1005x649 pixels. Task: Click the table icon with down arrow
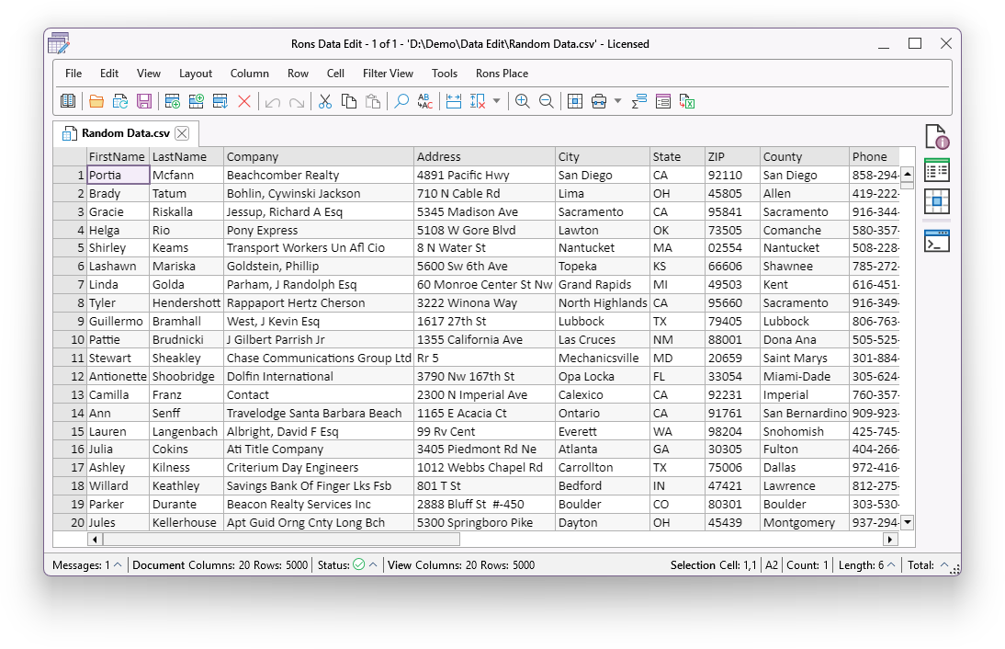tap(220, 101)
